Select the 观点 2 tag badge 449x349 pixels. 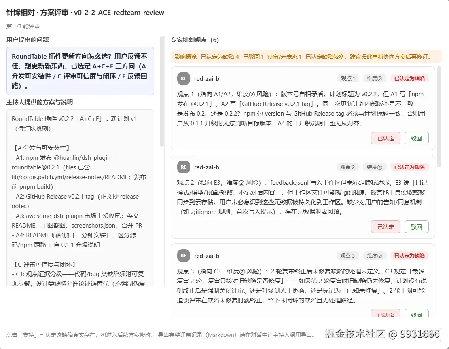tap(347, 167)
